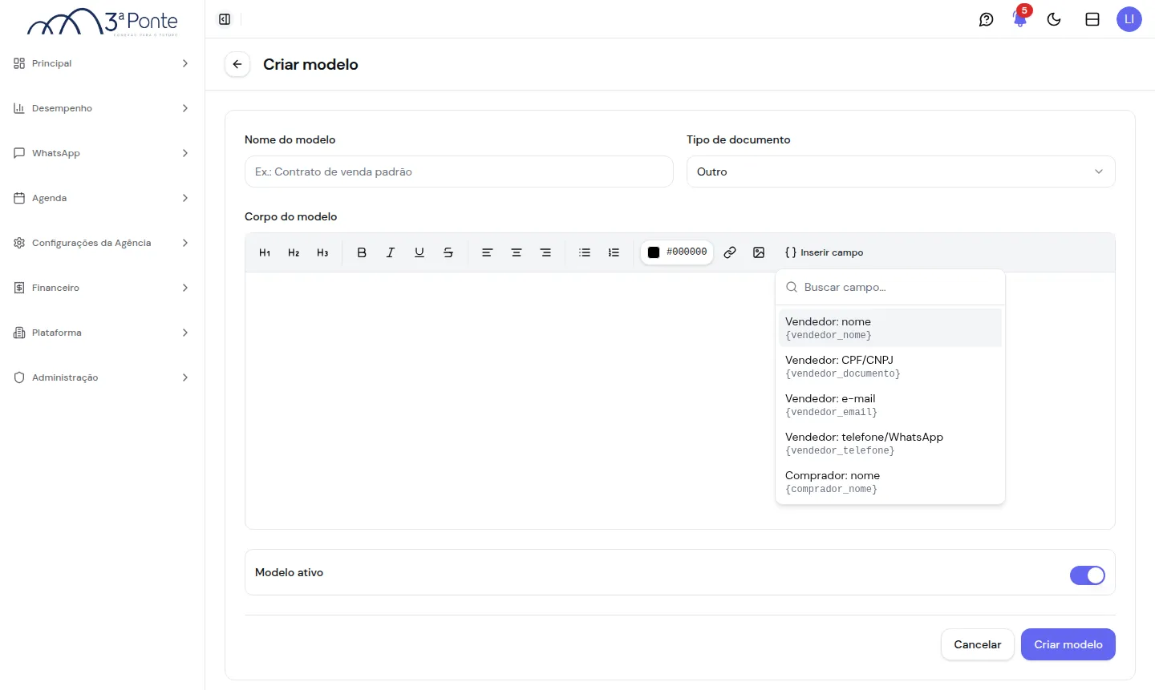Align text to the left
1155x690 pixels.
pyautogui.click(x=487, y=252)
